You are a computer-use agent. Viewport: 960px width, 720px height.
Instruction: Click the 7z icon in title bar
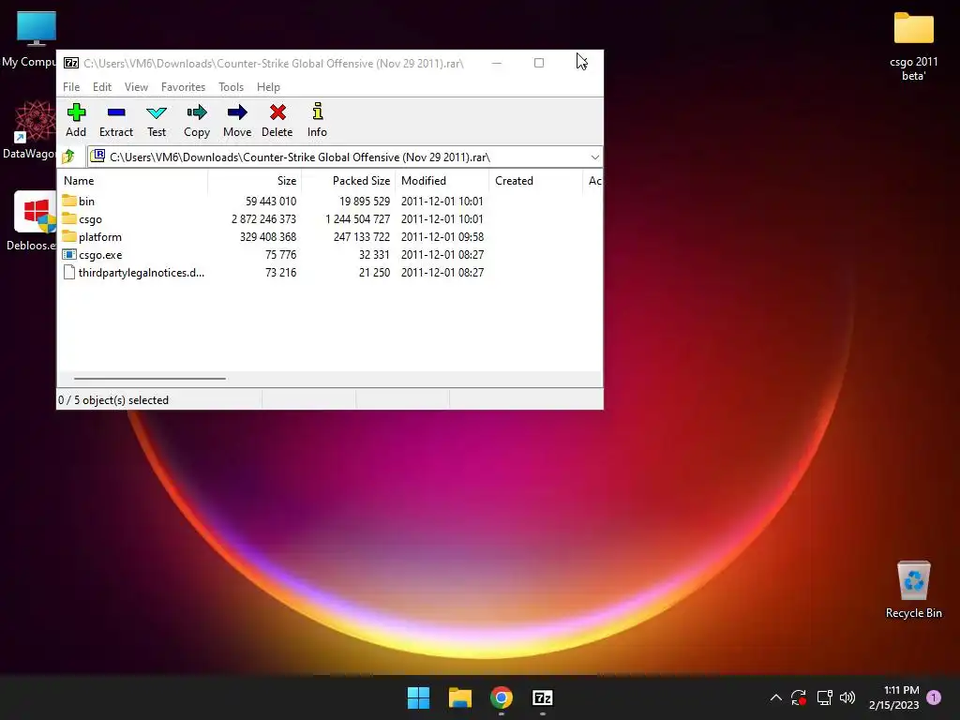(x=71, y=63)
